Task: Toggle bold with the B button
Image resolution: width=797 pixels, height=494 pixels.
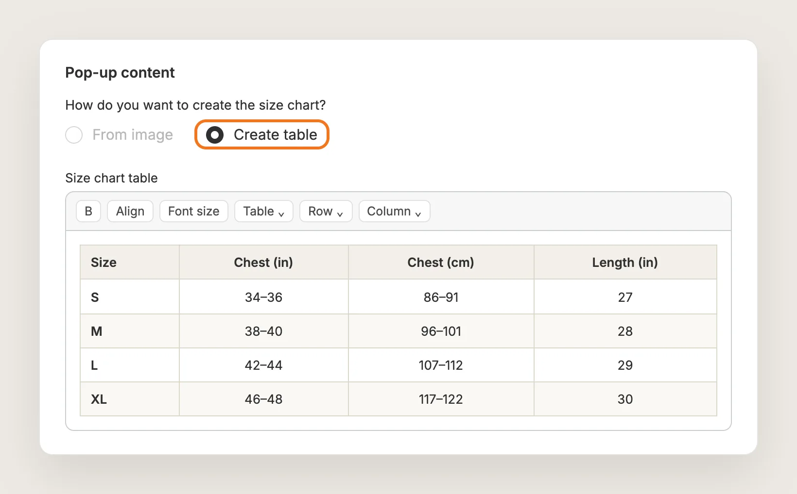Action: click(88, 211)
